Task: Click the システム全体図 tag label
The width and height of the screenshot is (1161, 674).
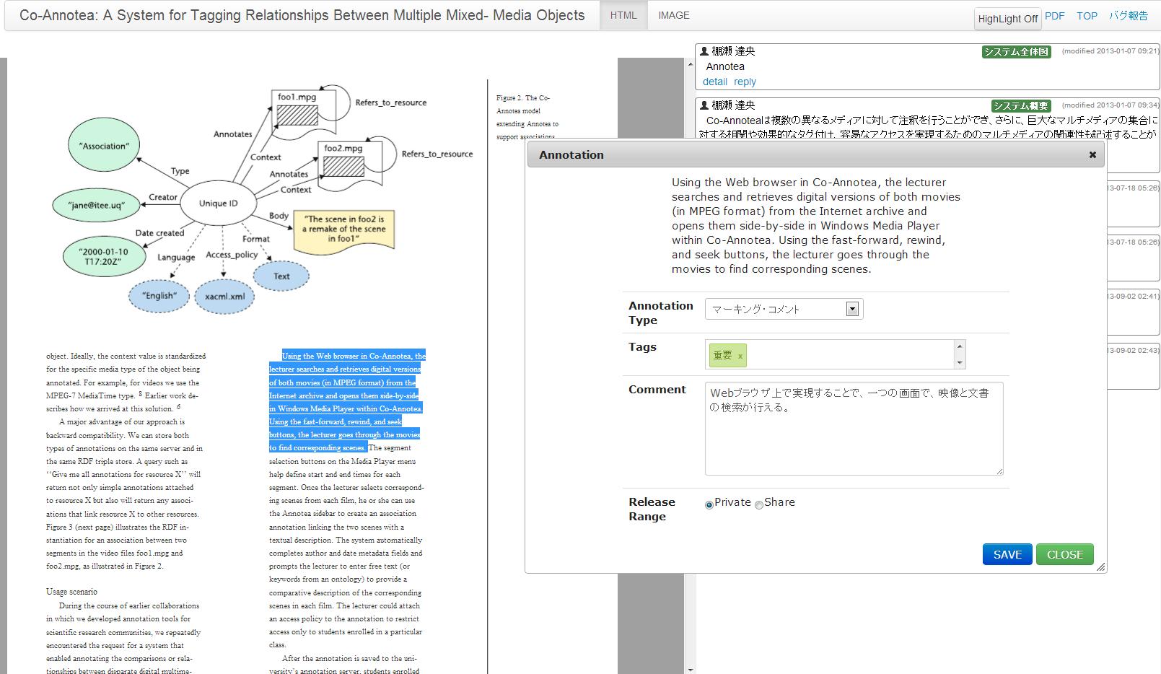Action: 1016,52
